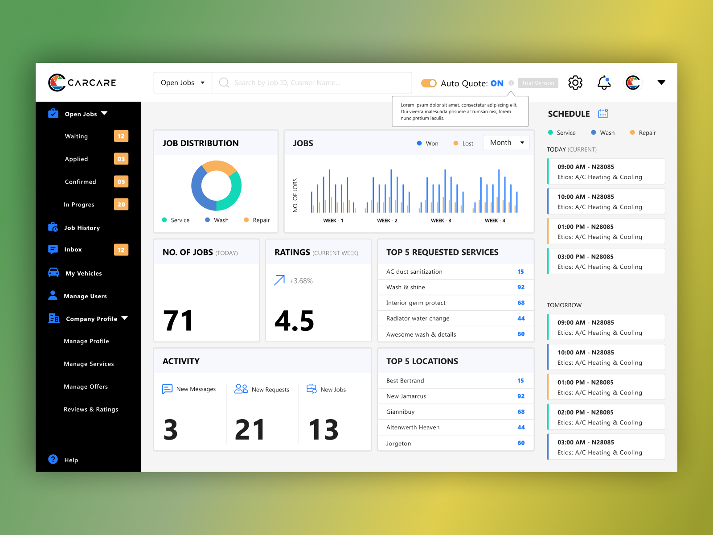Open the notifications bell
The image size is (713, 535).
point(604,82)
